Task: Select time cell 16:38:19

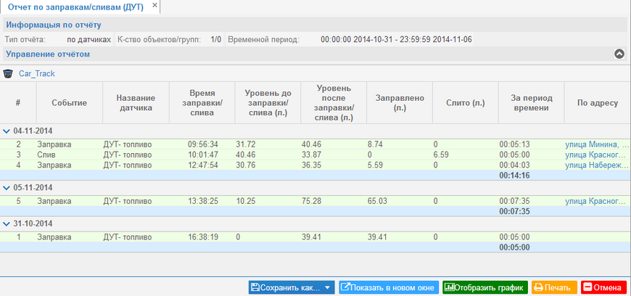Action: pyautogui.click(x=203, y=237)
